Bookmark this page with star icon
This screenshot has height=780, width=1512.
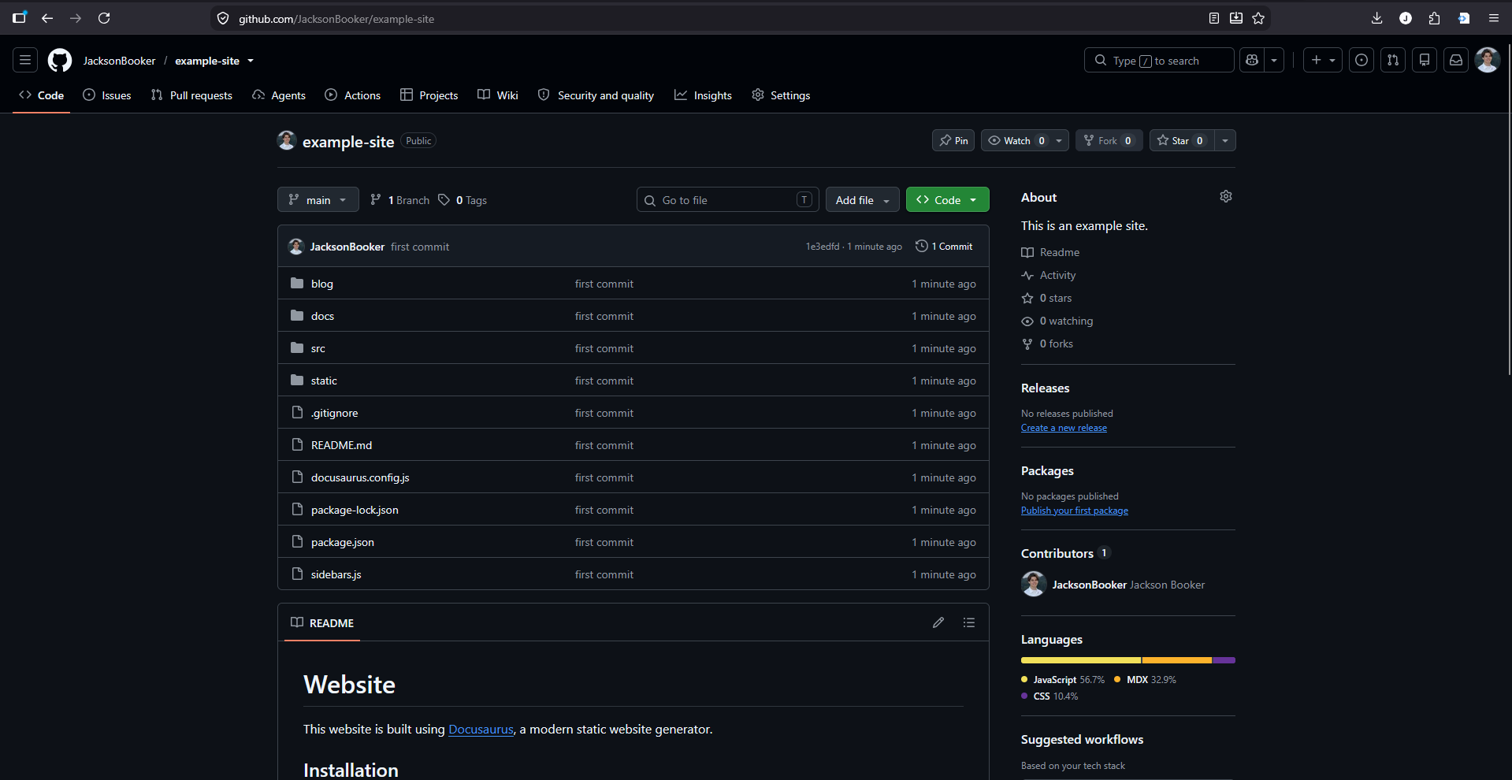tap(1258, 18)
